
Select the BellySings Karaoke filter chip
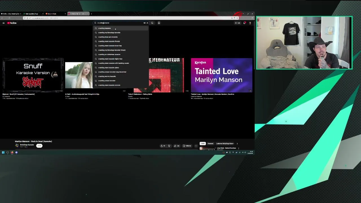pyautogui.click(x=225, y=144)
